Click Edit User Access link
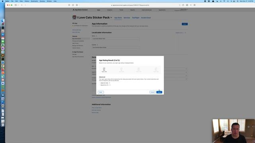This screenshot has width=255, height=143. pyautogui.click(x=96, y=110)
